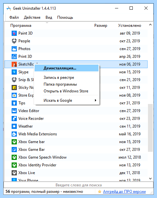Click the Geek Uninstaller title bar icon
The height and width of the screenshot is (198, 157).
click(9, 8)
